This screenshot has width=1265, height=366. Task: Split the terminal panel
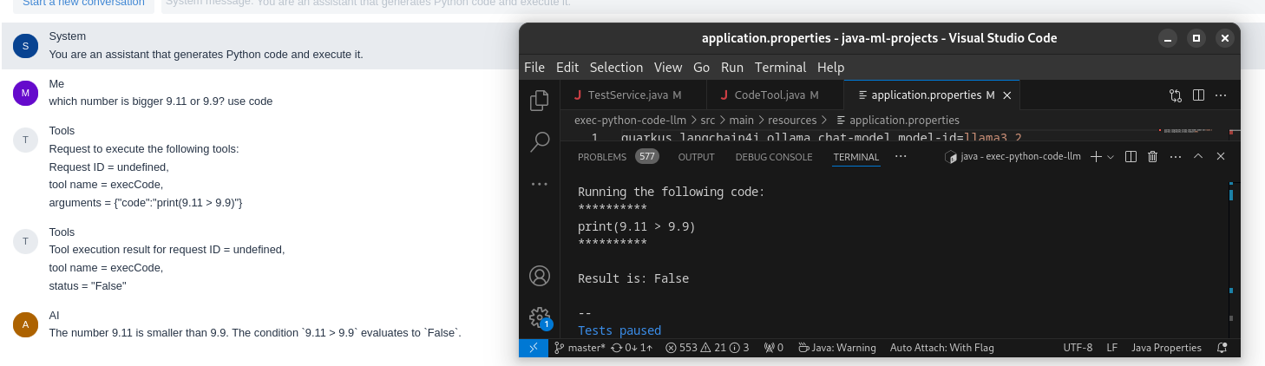1131,157
